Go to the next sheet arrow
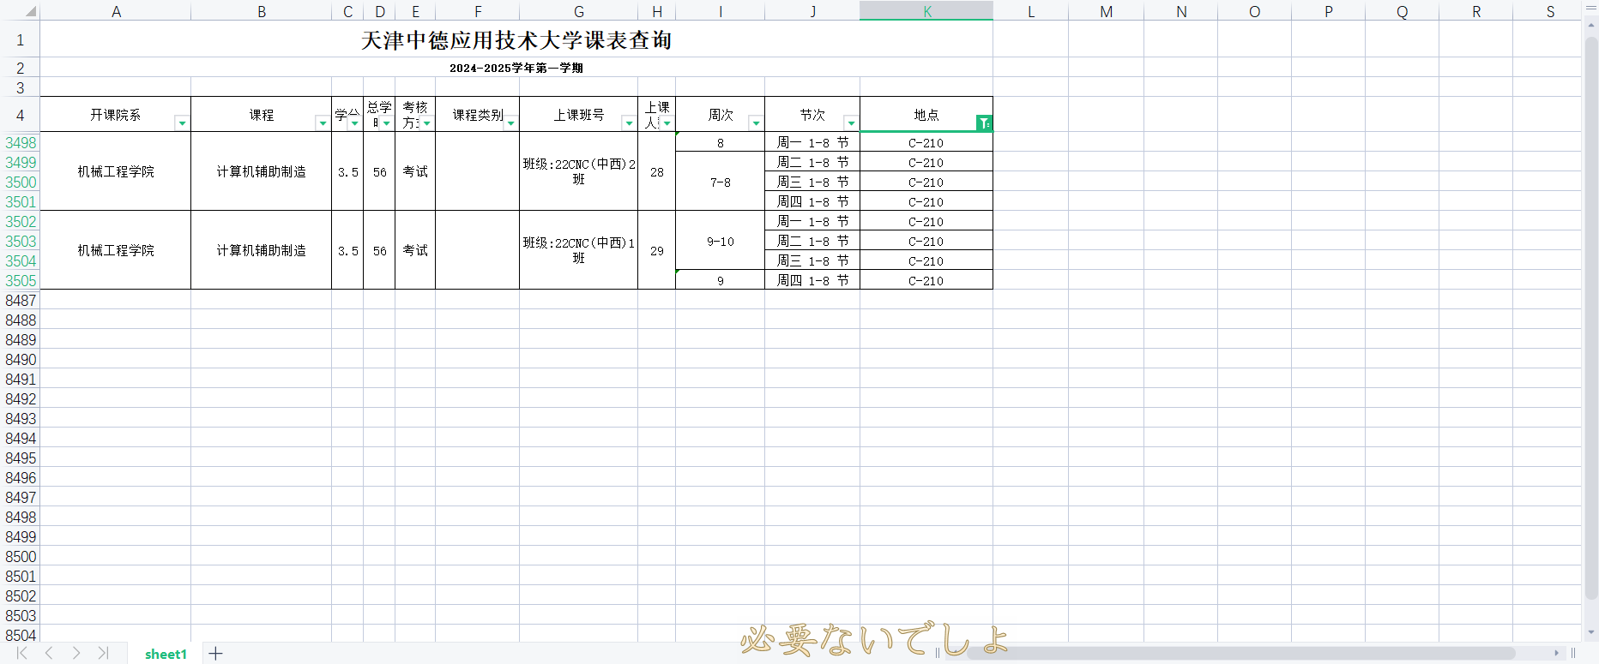 (x=76, y=653)
